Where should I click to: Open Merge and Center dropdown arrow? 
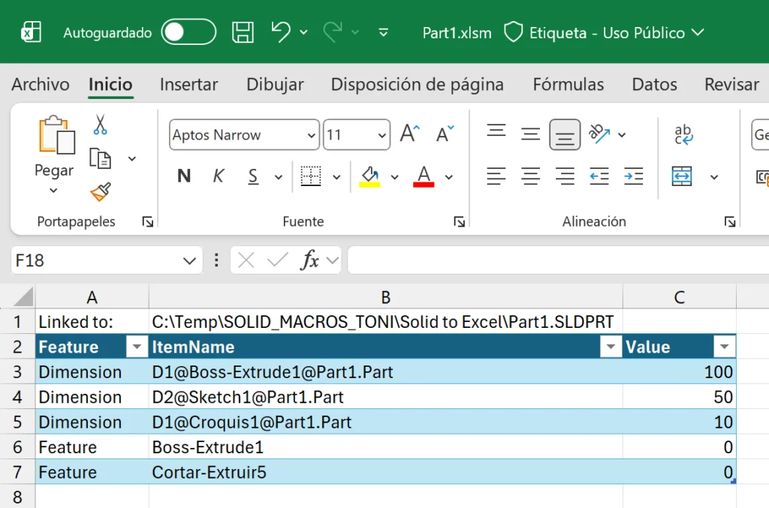tap(714, 177)
